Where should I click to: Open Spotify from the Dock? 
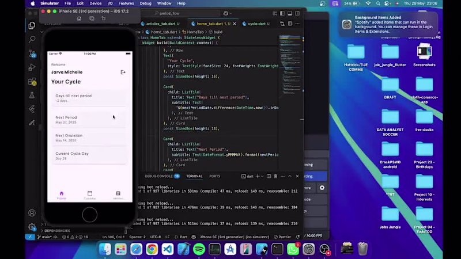(x=199, y=249)
